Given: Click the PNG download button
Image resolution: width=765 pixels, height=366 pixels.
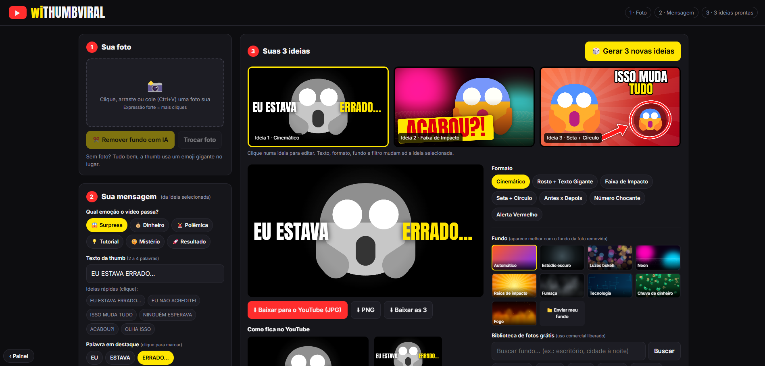Looking at the screenshot, I should coord(365,310).
